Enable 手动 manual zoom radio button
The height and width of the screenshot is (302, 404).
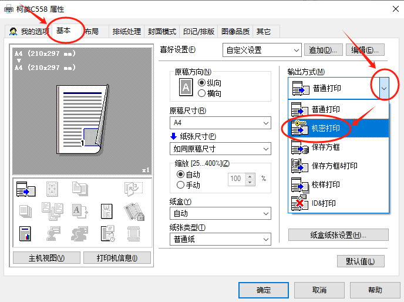[180, 184]
